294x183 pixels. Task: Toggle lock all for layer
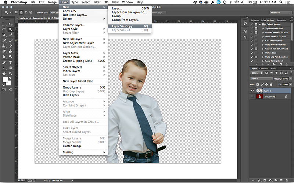271,85
